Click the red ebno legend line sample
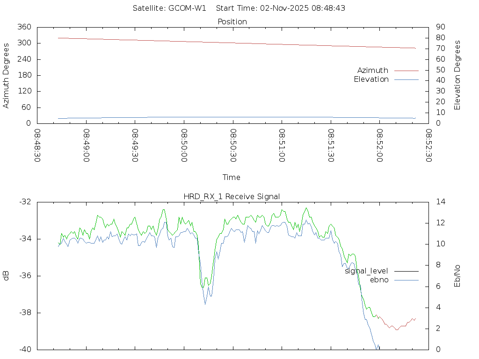Image resolution: width=479 pixels, height=359 pixels. [x=406, y=280]
